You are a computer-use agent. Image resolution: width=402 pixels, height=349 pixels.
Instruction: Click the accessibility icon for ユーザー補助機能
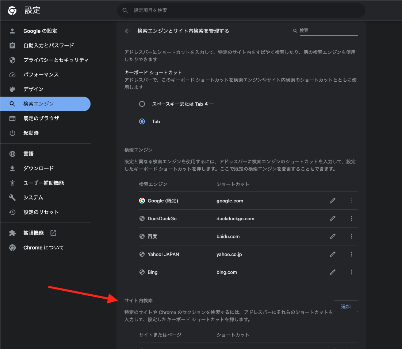(x=12, y=183)
